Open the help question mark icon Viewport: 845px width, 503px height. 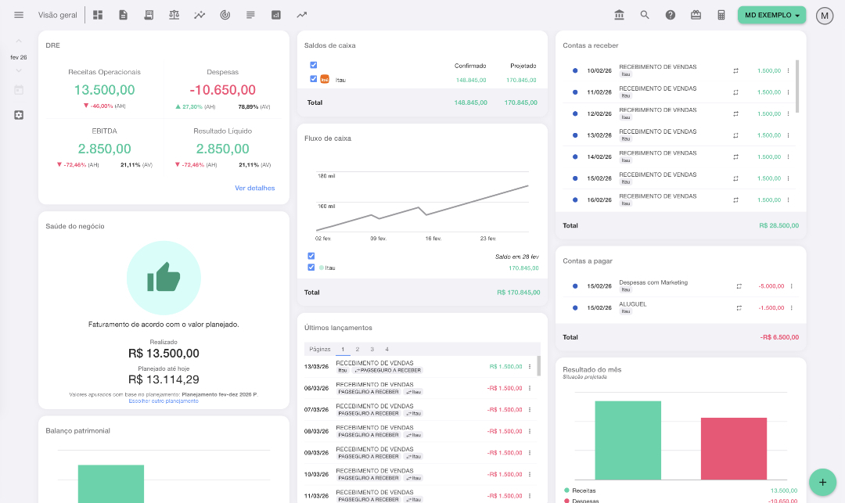pos(671,15)
